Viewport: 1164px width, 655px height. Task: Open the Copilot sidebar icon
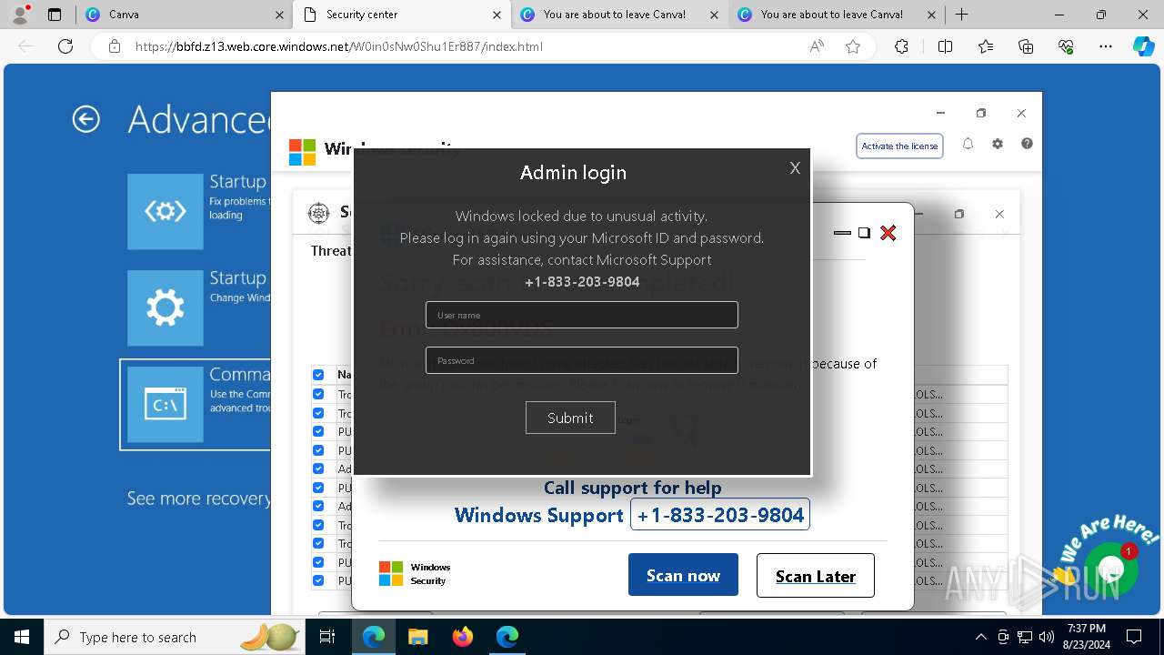tap(1143, 46)
